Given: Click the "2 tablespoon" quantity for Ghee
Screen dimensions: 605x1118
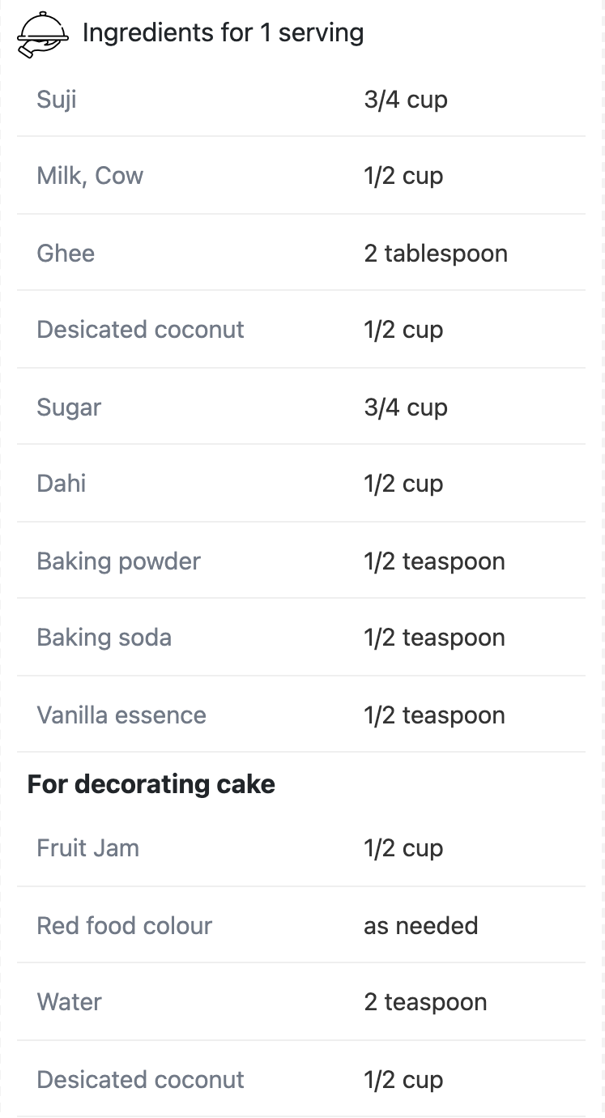Looking at the screenshot, I should pyautogui.click(x=436, y=253).
